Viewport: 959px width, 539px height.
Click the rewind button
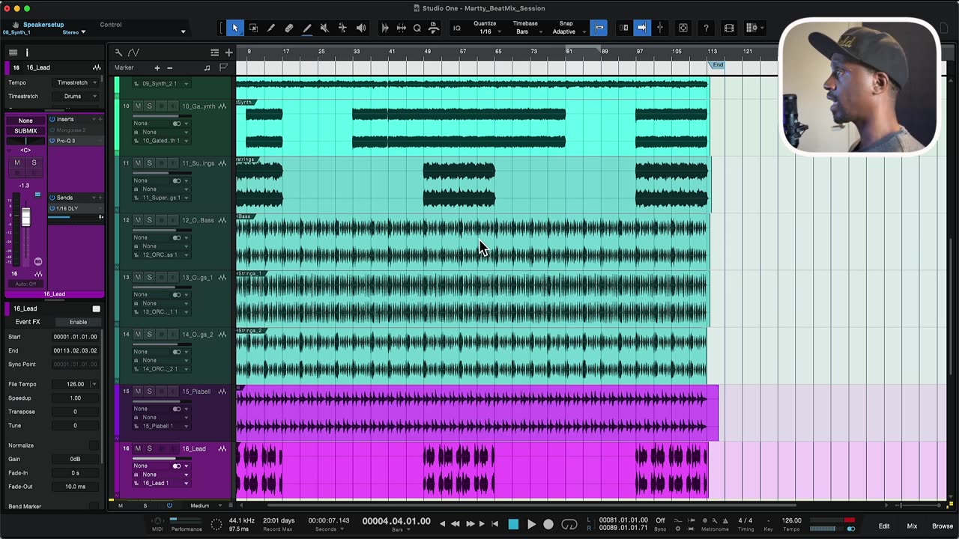pos(455,524)
